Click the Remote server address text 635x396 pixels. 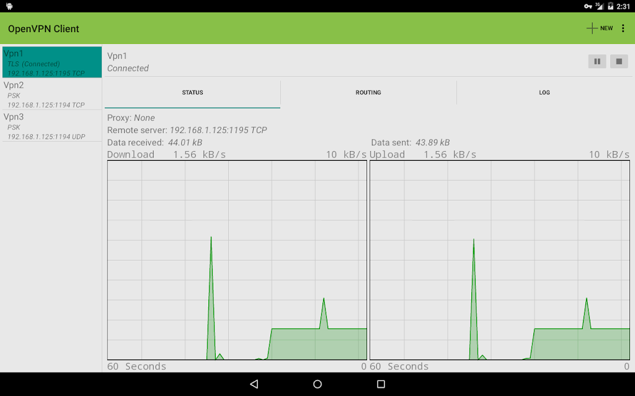[x=218, y=130]
